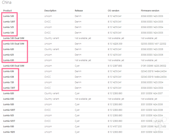The image size is (169, 134).
Task: Click OS version 8.10.12393.890 in Lumia 820 row
Action: click(x=115, y=93)
